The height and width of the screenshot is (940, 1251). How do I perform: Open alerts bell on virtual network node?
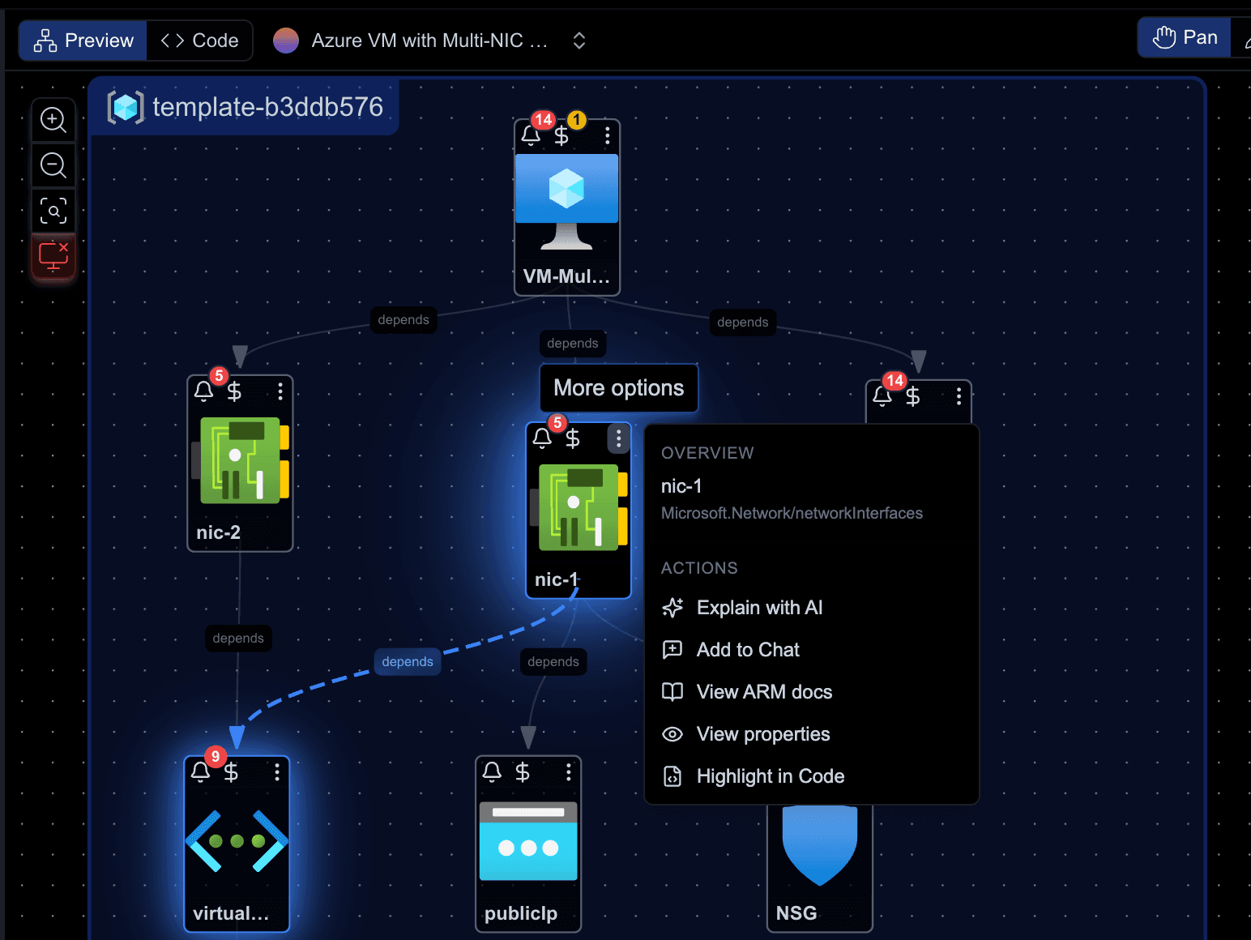tap(200, 772)
